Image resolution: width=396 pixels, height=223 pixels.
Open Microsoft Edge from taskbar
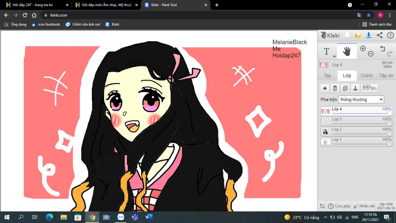coord(49,217)
